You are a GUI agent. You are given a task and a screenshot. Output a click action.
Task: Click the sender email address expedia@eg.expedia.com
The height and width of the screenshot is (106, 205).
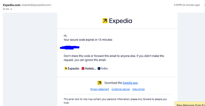pyautogui.click(x=36, y=5)
